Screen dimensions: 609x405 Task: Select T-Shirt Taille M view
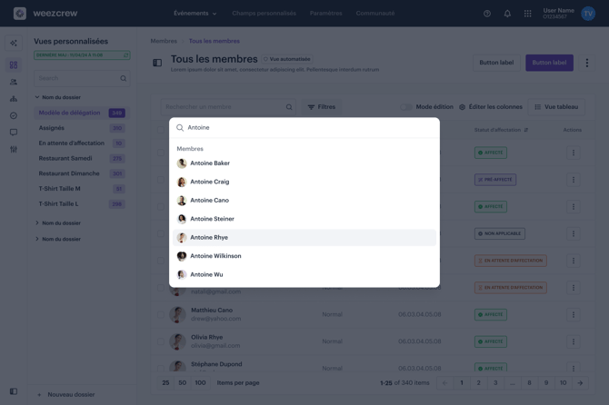tap(82, 189)
